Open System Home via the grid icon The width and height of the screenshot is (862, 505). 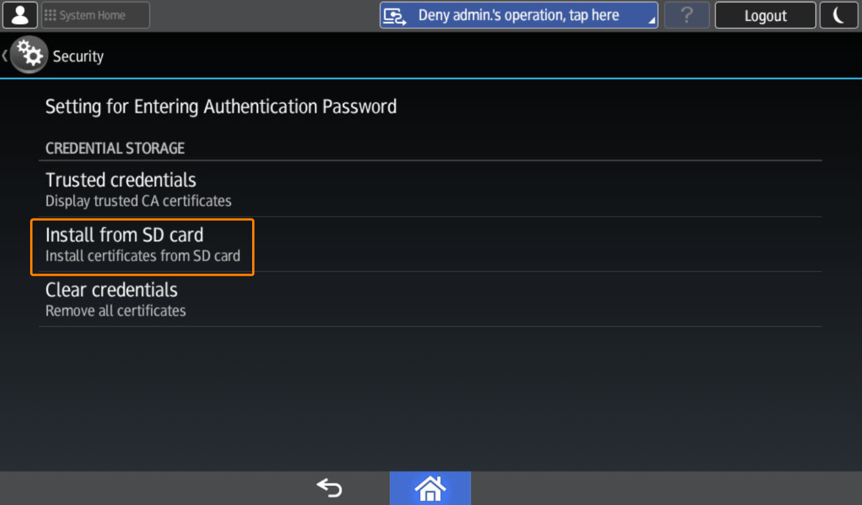click(x=51, y=15)
